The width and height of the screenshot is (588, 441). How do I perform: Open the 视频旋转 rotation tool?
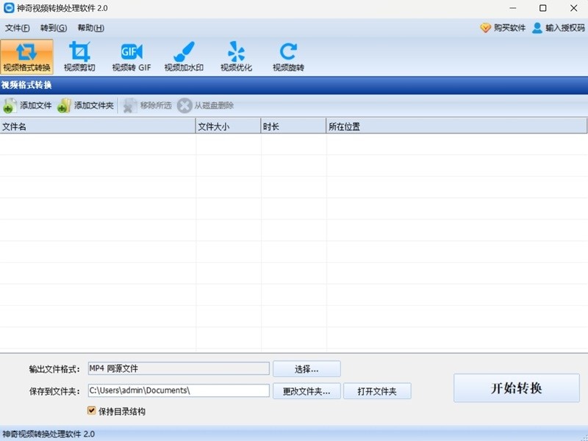coord(287,55)
